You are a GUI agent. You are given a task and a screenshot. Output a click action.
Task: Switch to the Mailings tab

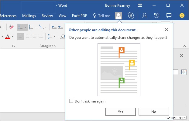click(29, 16)
